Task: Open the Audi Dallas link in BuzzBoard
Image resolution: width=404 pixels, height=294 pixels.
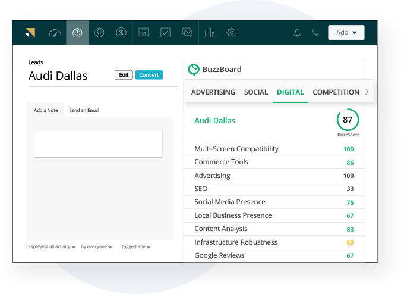Action: click(x=214, y=121)
